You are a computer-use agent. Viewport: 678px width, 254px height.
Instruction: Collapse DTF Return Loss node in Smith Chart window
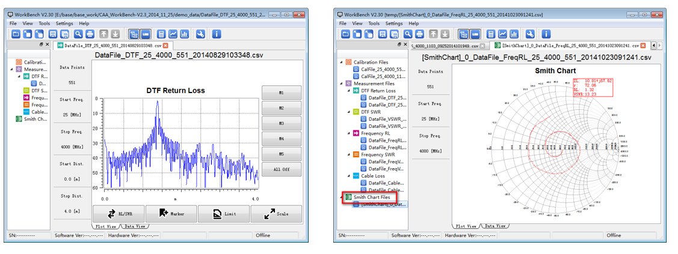click(x=348, y=91)
